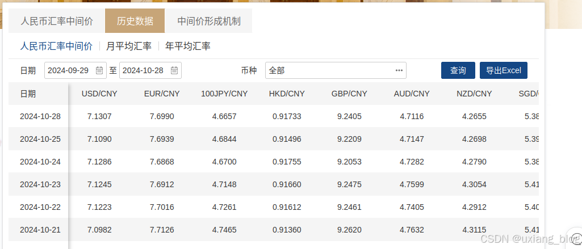
Task: Click NZD/CNY value 4.2655
Action: click(x=474, y=116)
